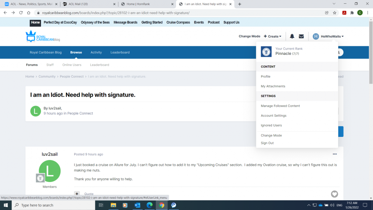The height and width of the screenshot is (210, 373).
Task: Click the Pinnacle rank badge icon
Action: [266, 51]
